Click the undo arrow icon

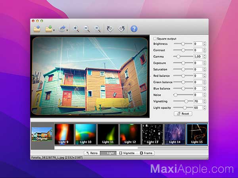[111, 28]
